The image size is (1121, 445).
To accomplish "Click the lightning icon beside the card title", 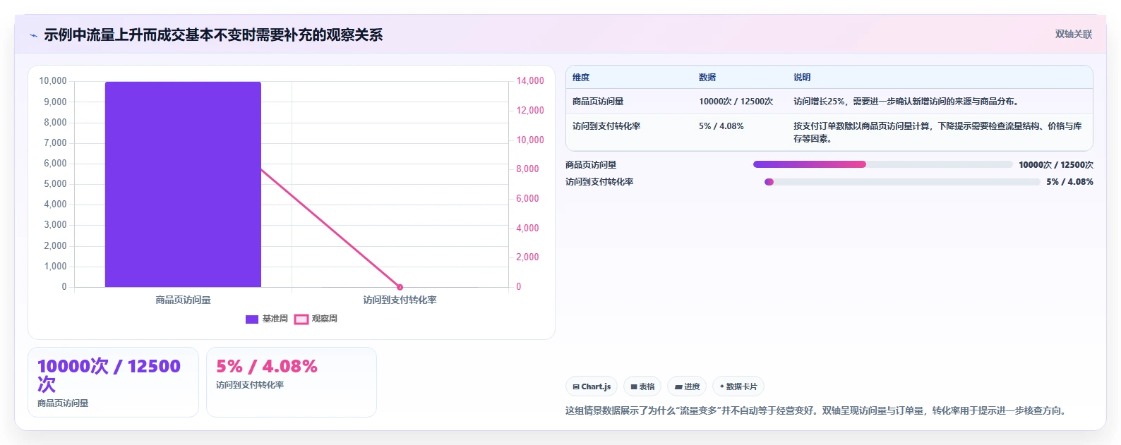I will tap(33, 35).
